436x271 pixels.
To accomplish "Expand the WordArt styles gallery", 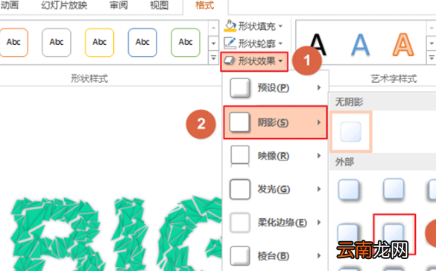I will (432, 57).
